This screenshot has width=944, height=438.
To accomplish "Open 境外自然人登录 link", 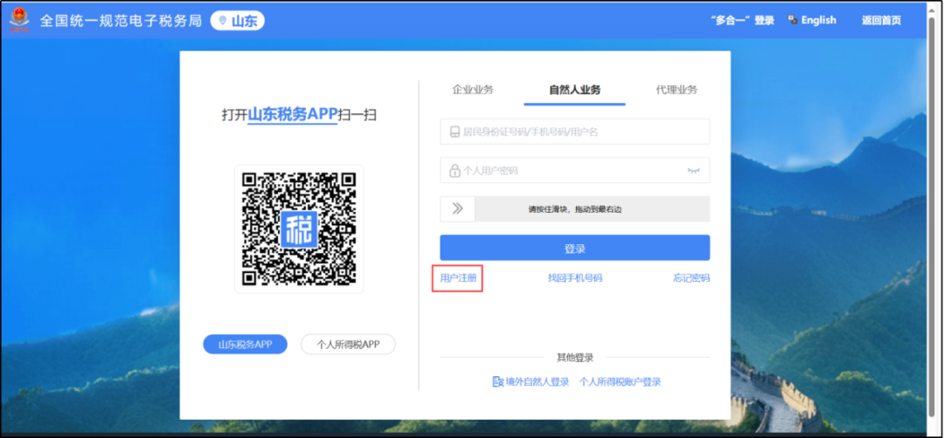I will (x=537, y=381).
